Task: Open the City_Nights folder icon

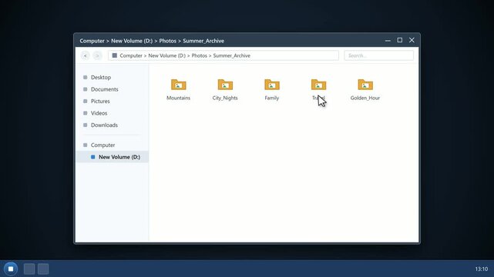Action: [225, 85]
